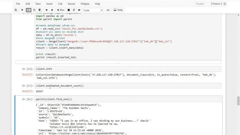Click the Python 3 kernel name

coord(217,4)
